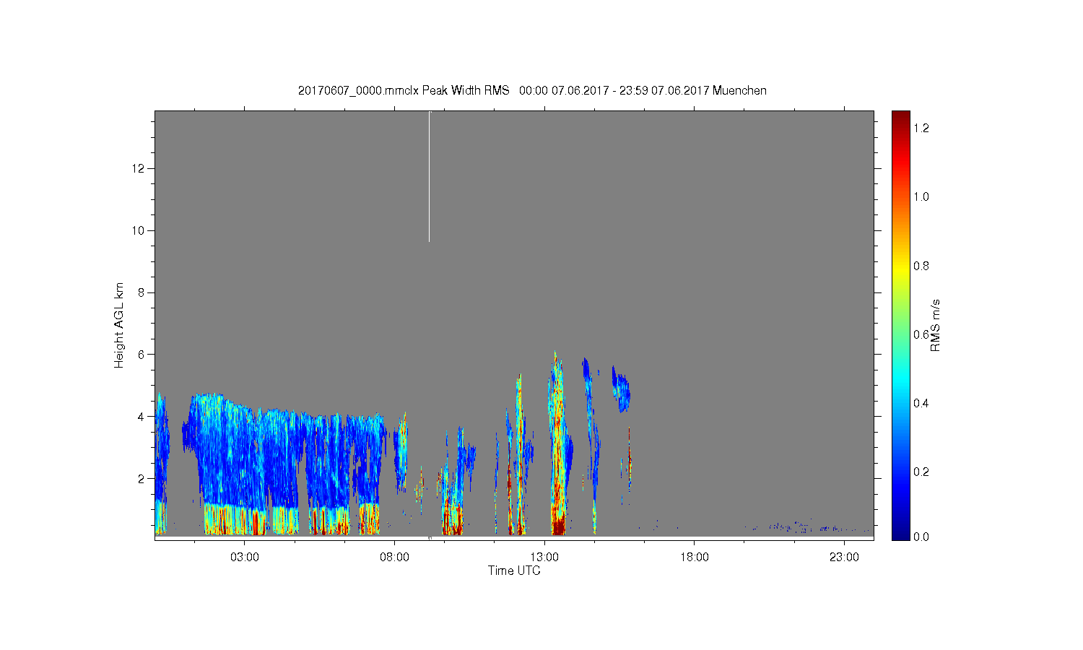Click the 'Height AGL km' y-axis label

tap(119, 325)
